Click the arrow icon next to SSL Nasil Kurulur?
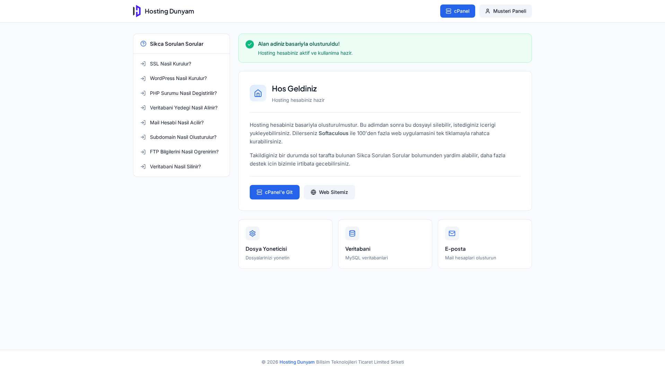Screen dimensions: 665x374 [143, 64]
